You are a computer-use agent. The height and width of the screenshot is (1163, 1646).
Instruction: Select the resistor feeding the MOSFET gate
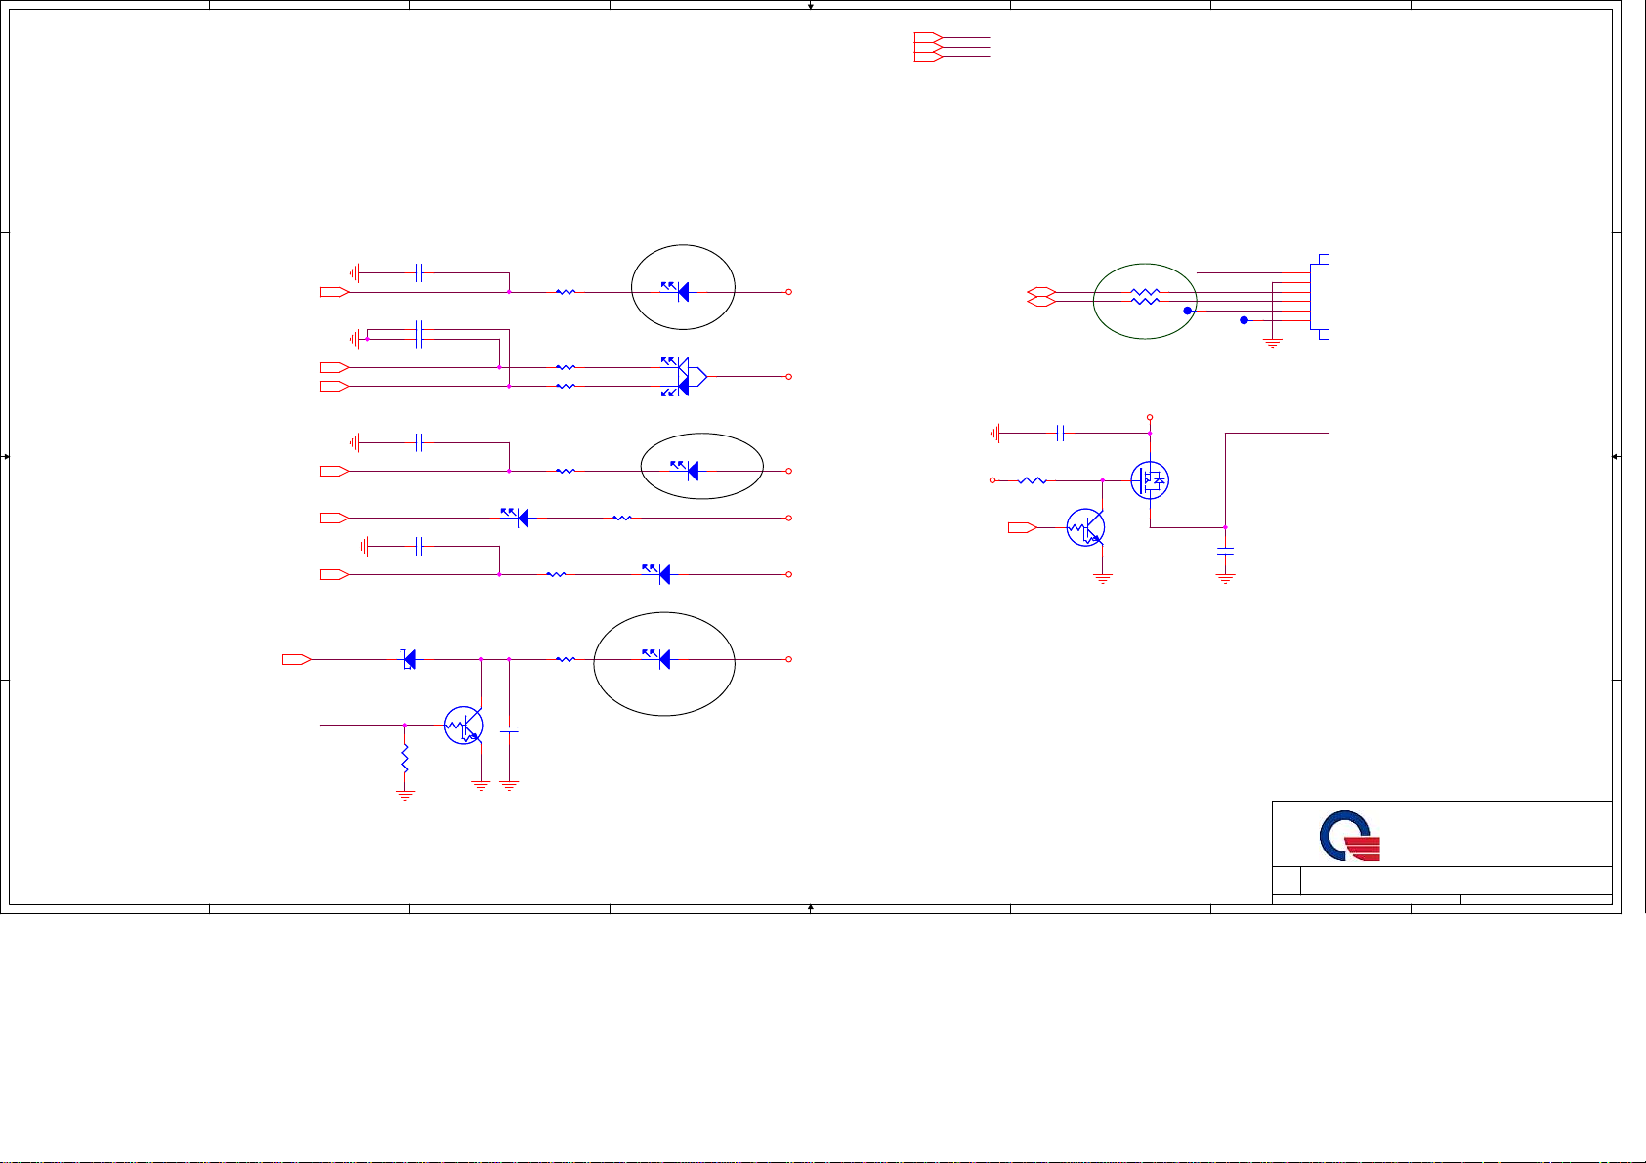click(x=1033, y=480)
